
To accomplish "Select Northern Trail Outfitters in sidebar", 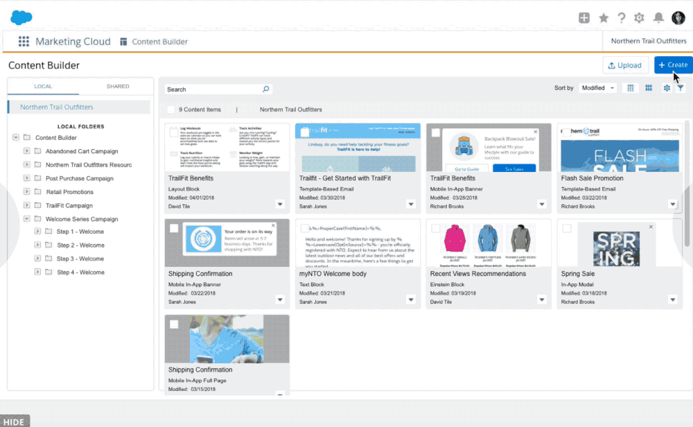I will coord(80,107).
